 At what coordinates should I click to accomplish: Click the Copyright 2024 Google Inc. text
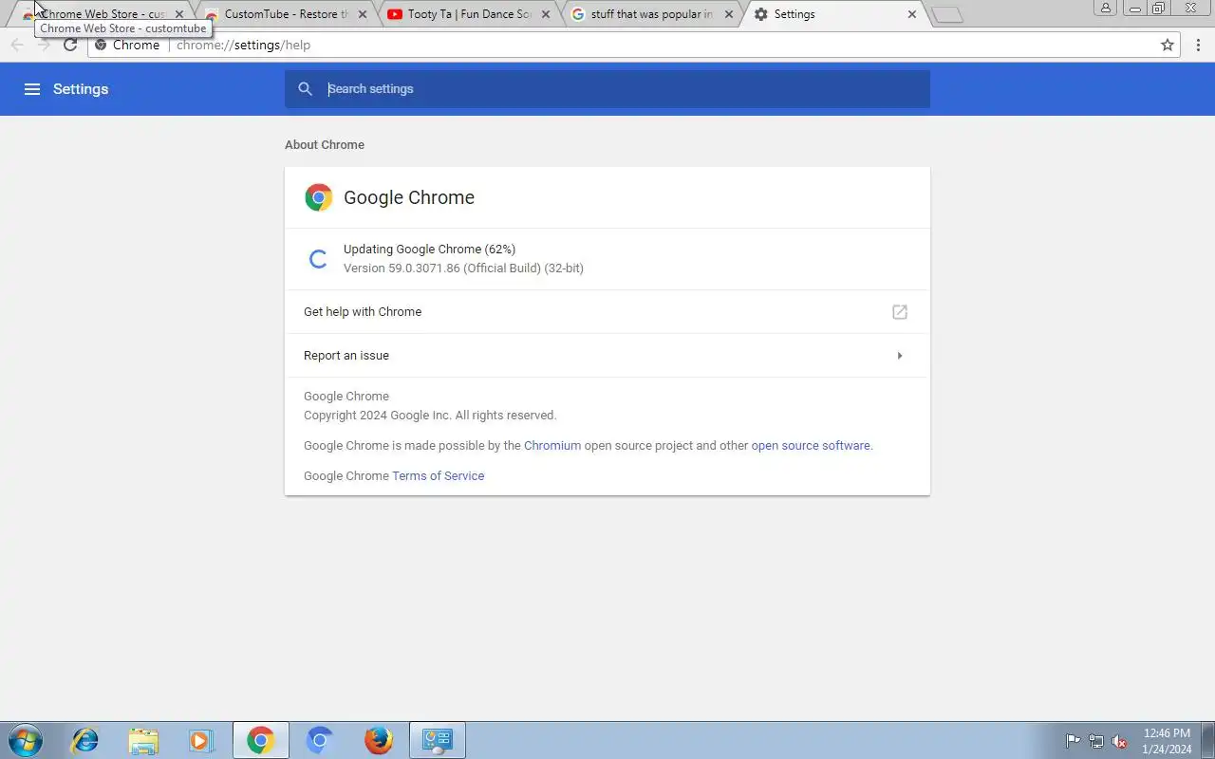430,415
